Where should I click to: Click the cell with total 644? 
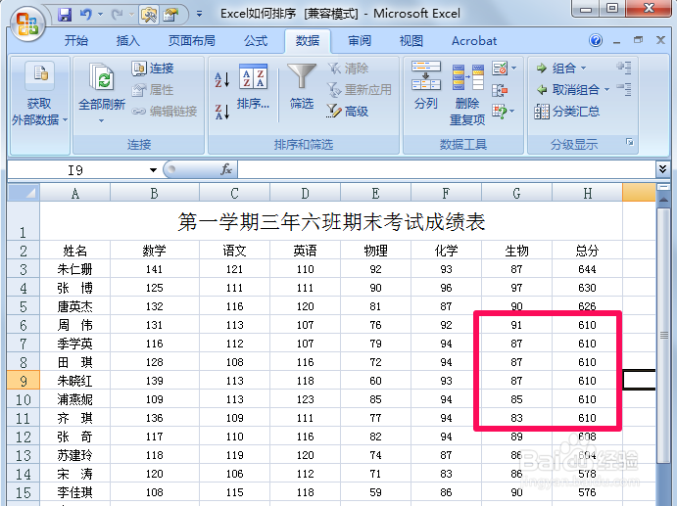click(x=587, y=269)
